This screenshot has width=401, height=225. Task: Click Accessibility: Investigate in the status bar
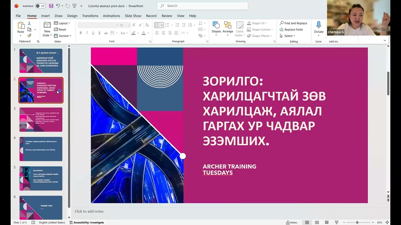pos(86,222)
